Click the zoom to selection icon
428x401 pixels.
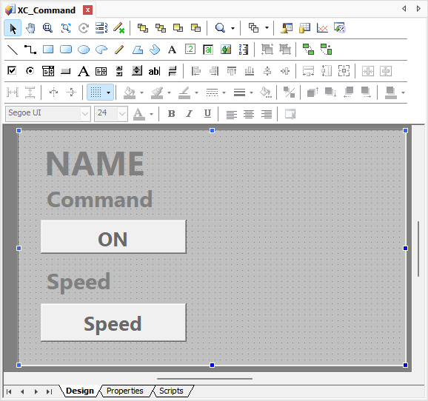tap(66, 28)
